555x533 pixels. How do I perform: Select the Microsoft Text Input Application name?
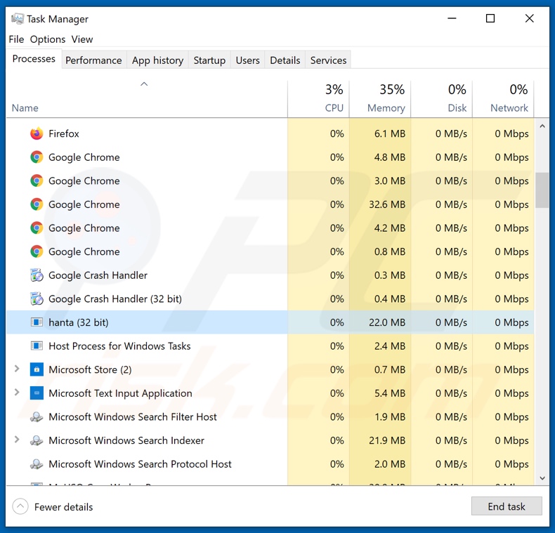coord(120,393)
